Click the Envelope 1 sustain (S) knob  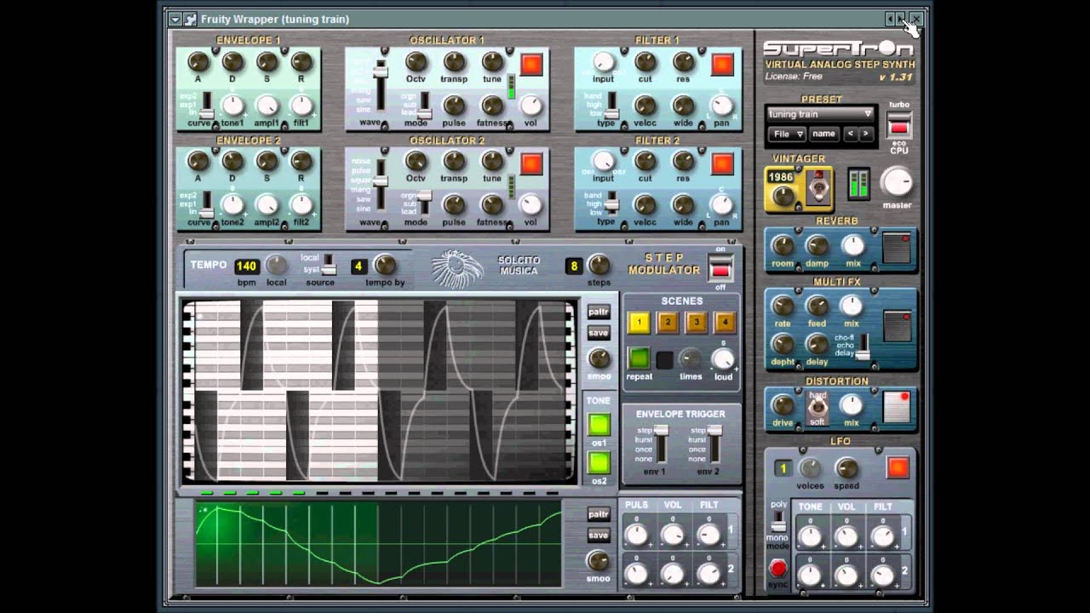[267, 61]
